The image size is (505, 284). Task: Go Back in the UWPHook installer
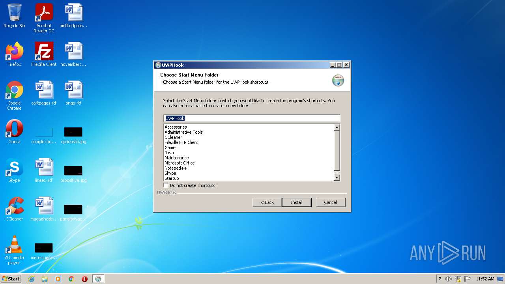(x=267, y=202)
